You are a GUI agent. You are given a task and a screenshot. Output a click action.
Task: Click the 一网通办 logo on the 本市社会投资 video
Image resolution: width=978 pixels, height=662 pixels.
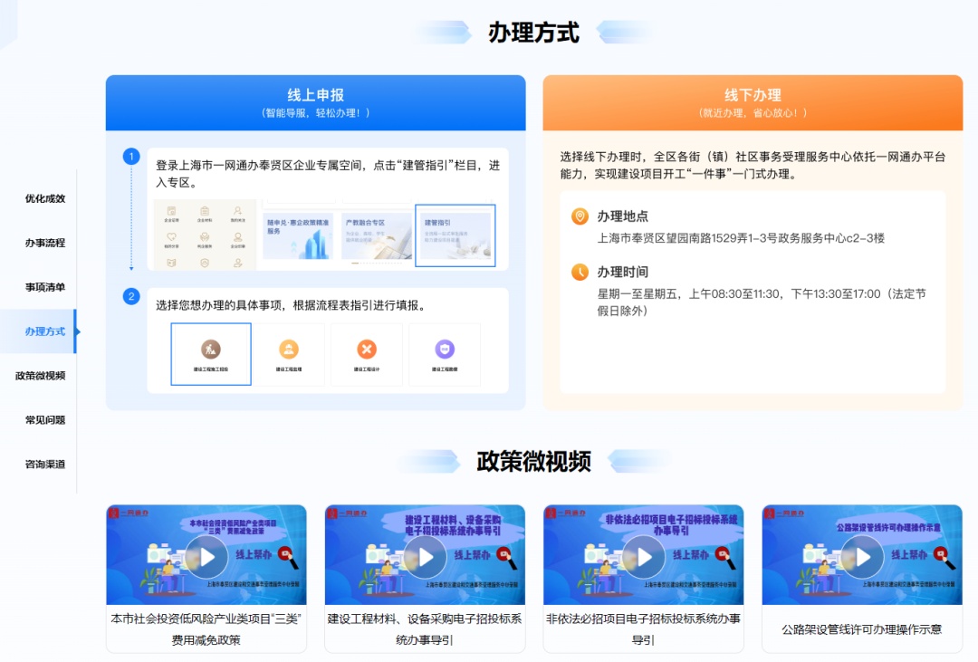[x=129, y=513]
